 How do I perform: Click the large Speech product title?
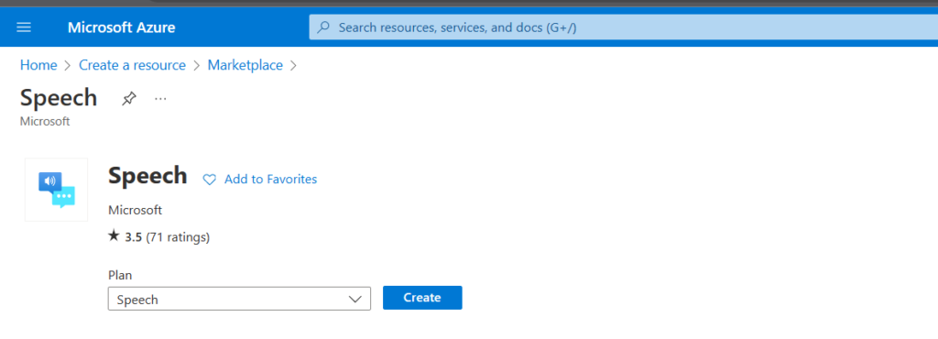pyautogui.click(x=147, y=176)
